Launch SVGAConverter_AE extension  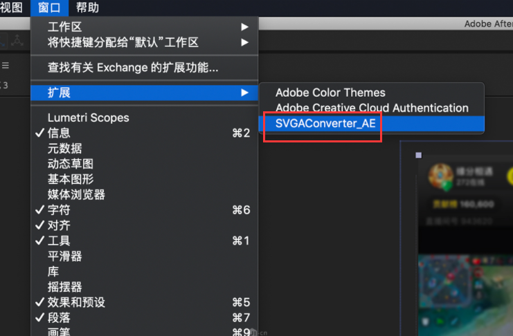371,124
